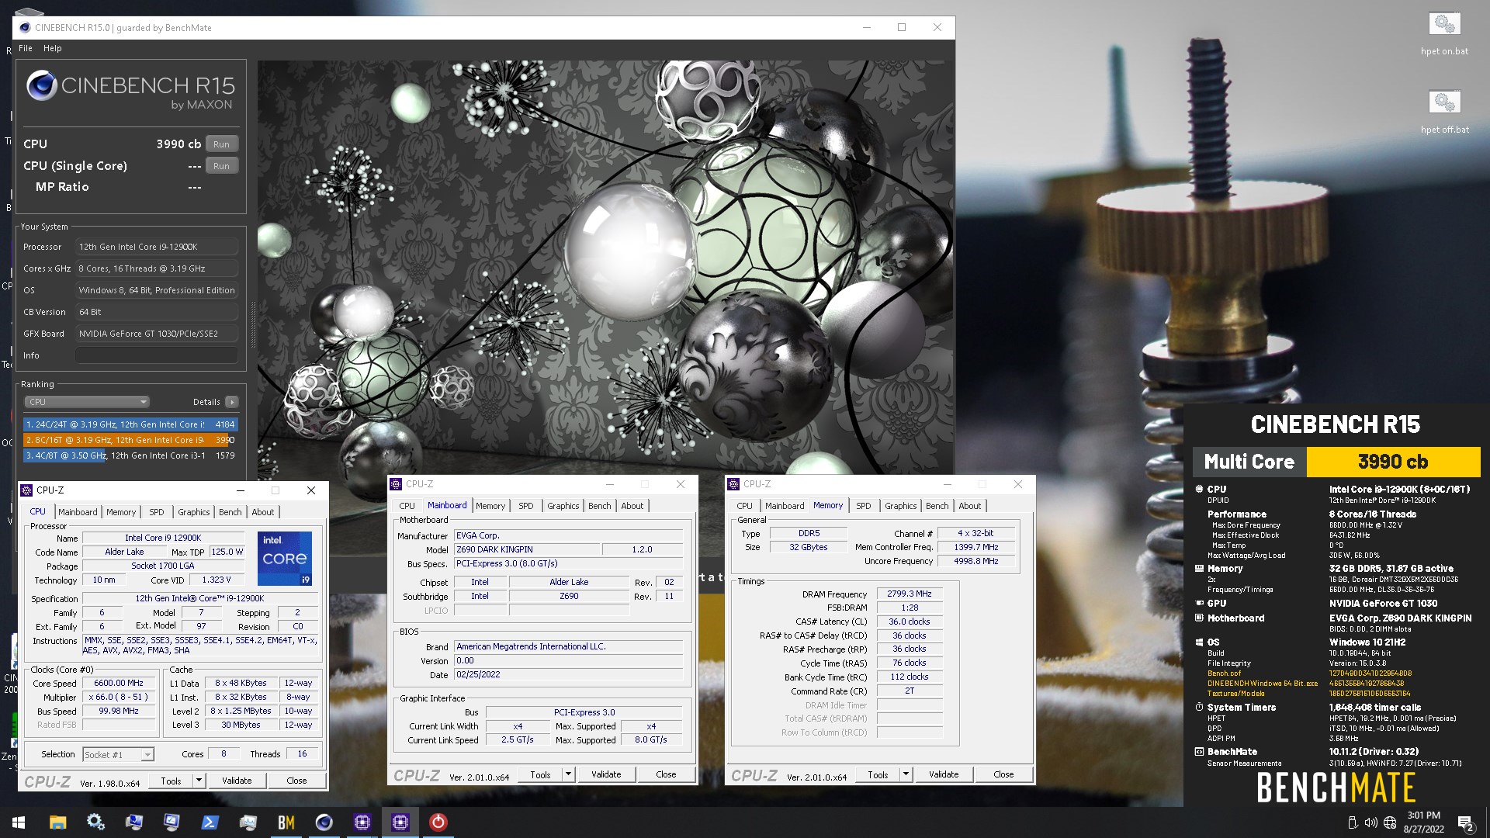Click the Z690 DARK KINGPIN model field
This screenshot has height=838, width=1490.
(x=527, y=549)
